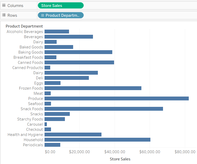Select the Baking Goods row label
This screenshot has height=164, width=197.
pyautogui.click(x=31, y=52)
